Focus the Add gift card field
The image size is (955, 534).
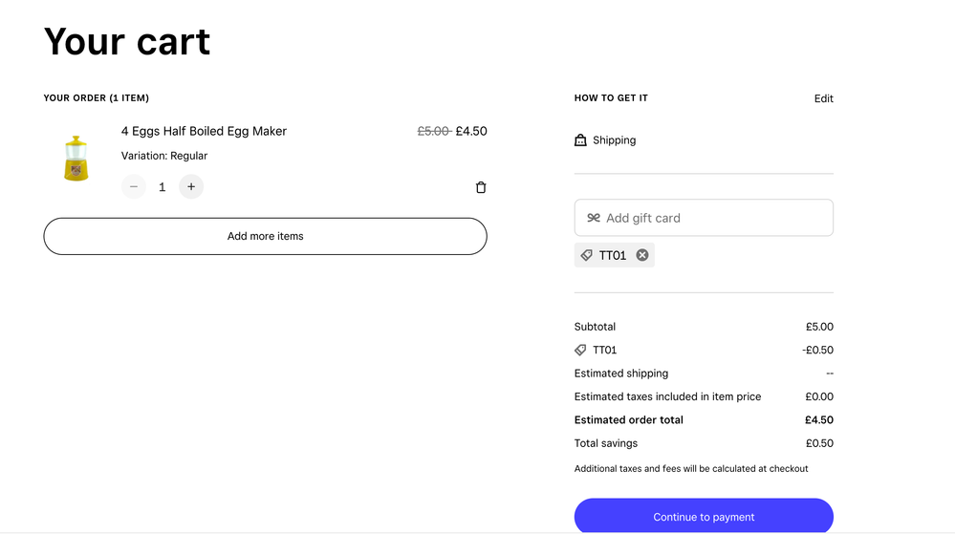click(712, 218)
